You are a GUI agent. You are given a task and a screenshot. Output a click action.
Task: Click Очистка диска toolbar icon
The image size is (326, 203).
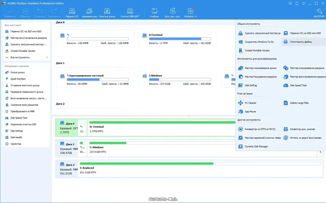coord(107,13)
